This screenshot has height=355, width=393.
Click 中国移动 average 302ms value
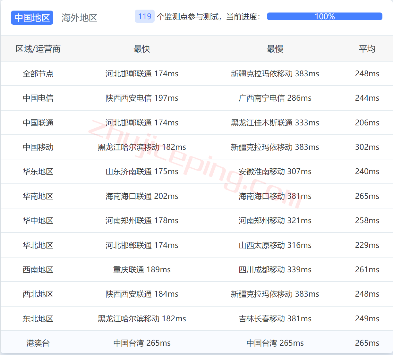[367, 147]
